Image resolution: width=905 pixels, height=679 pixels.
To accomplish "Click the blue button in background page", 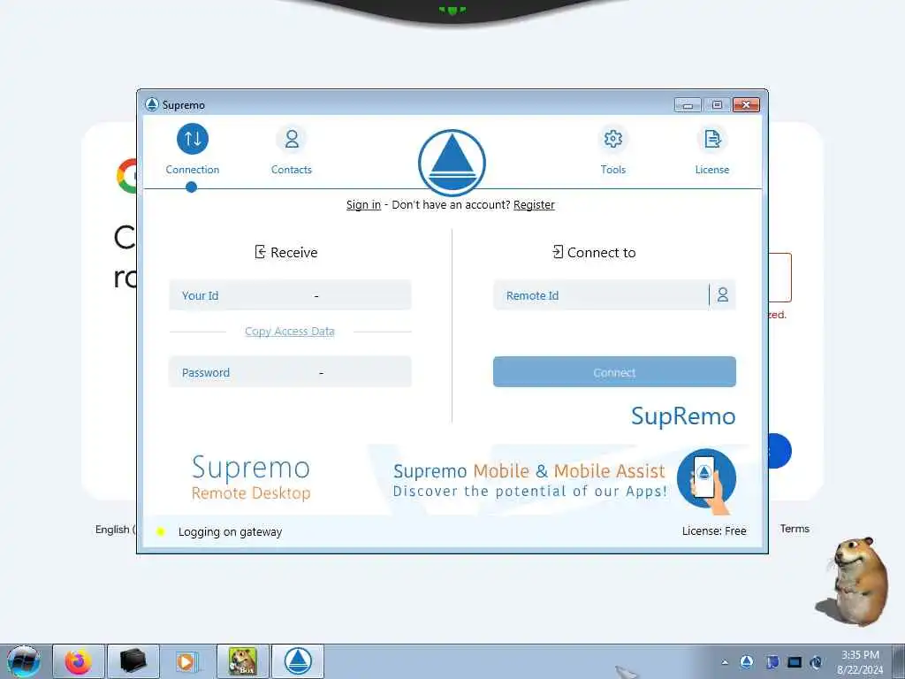I will [x=780, y=451].
